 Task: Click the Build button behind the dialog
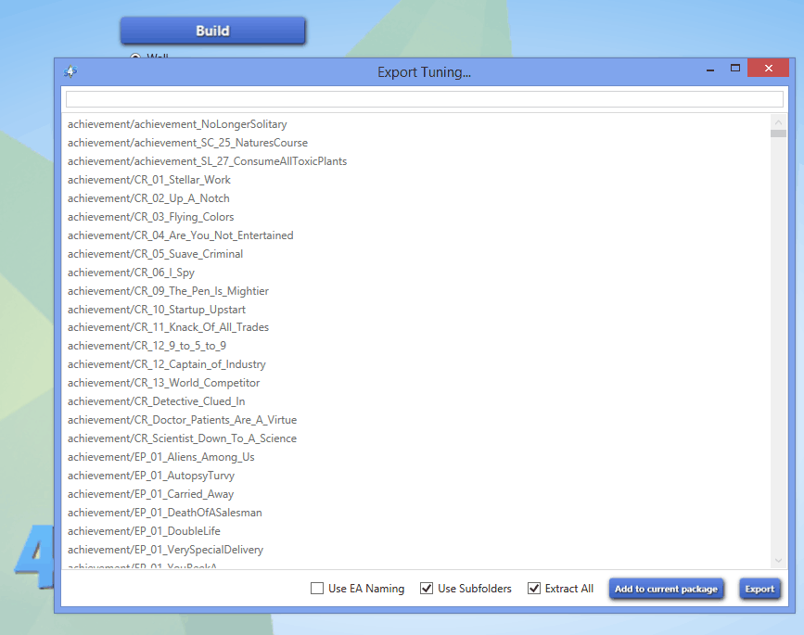pyautogui.click(x=212, y=31)
